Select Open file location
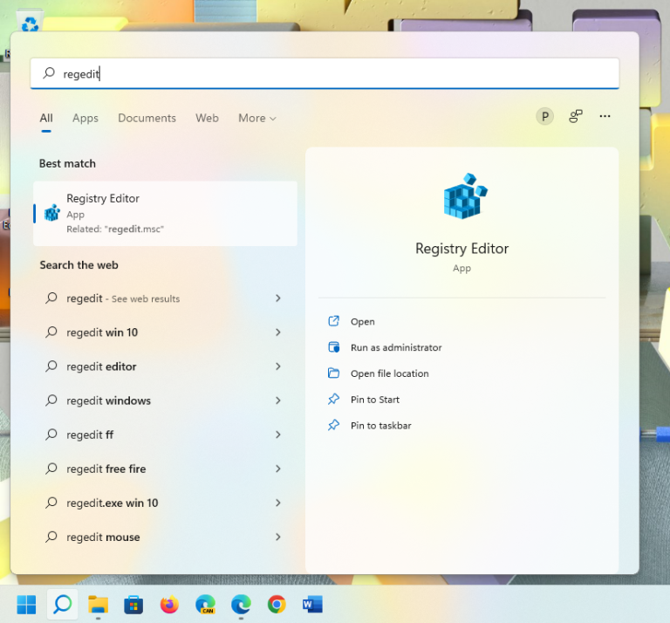This screenshot has height=623, width=670. coord(389,373)
